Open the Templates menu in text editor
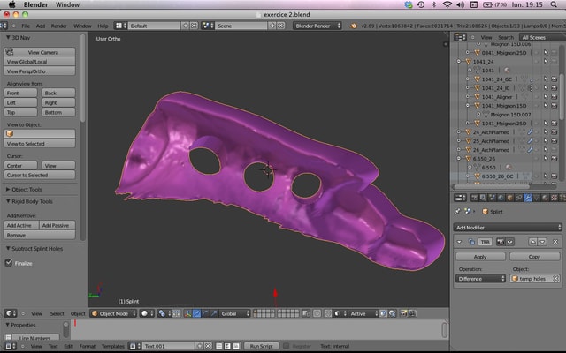The height and width of the screenshot is (353, 566). [112, 346]
